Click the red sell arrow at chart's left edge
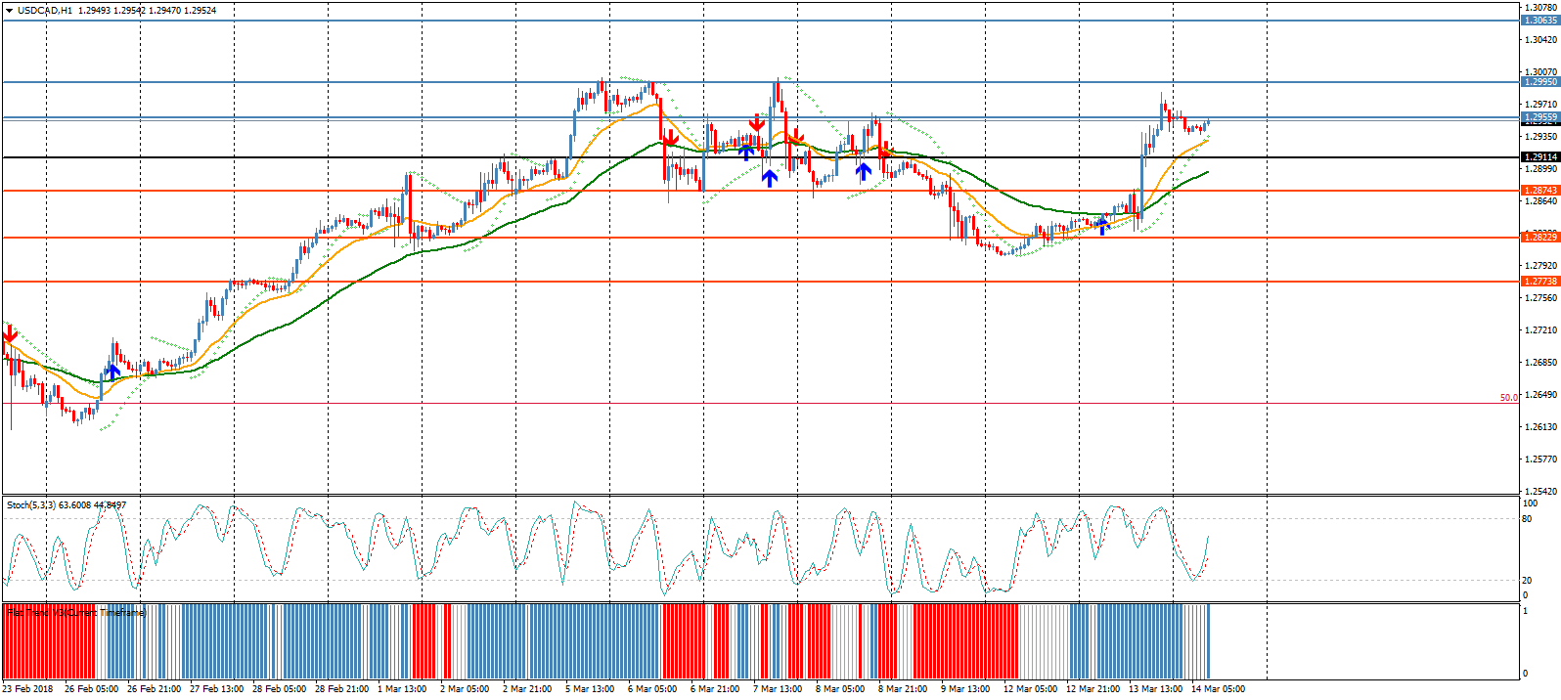 pyautogui.click(x=10, y=335)
